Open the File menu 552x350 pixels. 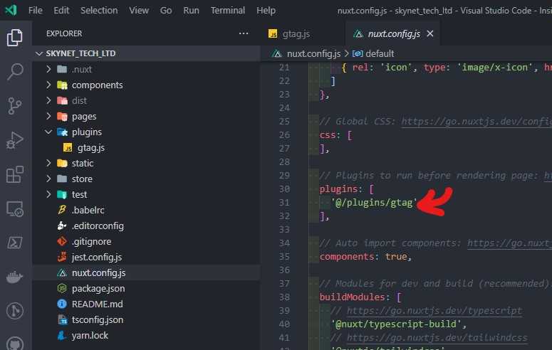(35, 11)
